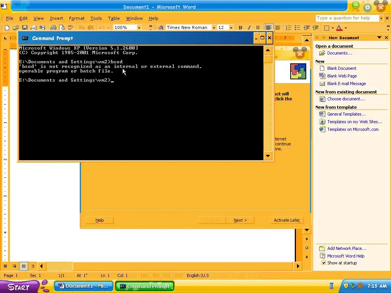Screen dimensions: 391x293
Task: Click Choose document... link
Action: tap(346, 99)
